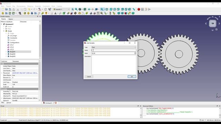Click the forward arrow navigation icon
221x124 pixels.
pyautogui.click(x=93, y=9)
